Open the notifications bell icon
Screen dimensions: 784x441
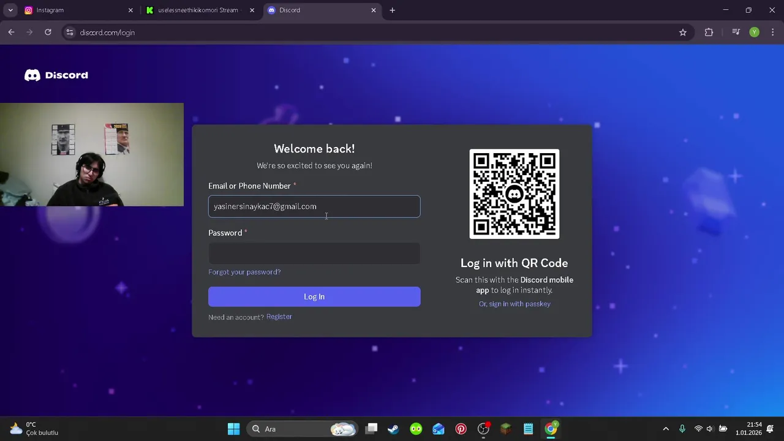pos(771,429)
